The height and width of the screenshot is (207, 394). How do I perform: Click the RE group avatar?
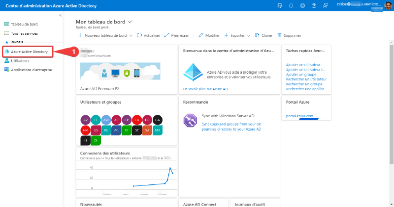pos(106,130)
